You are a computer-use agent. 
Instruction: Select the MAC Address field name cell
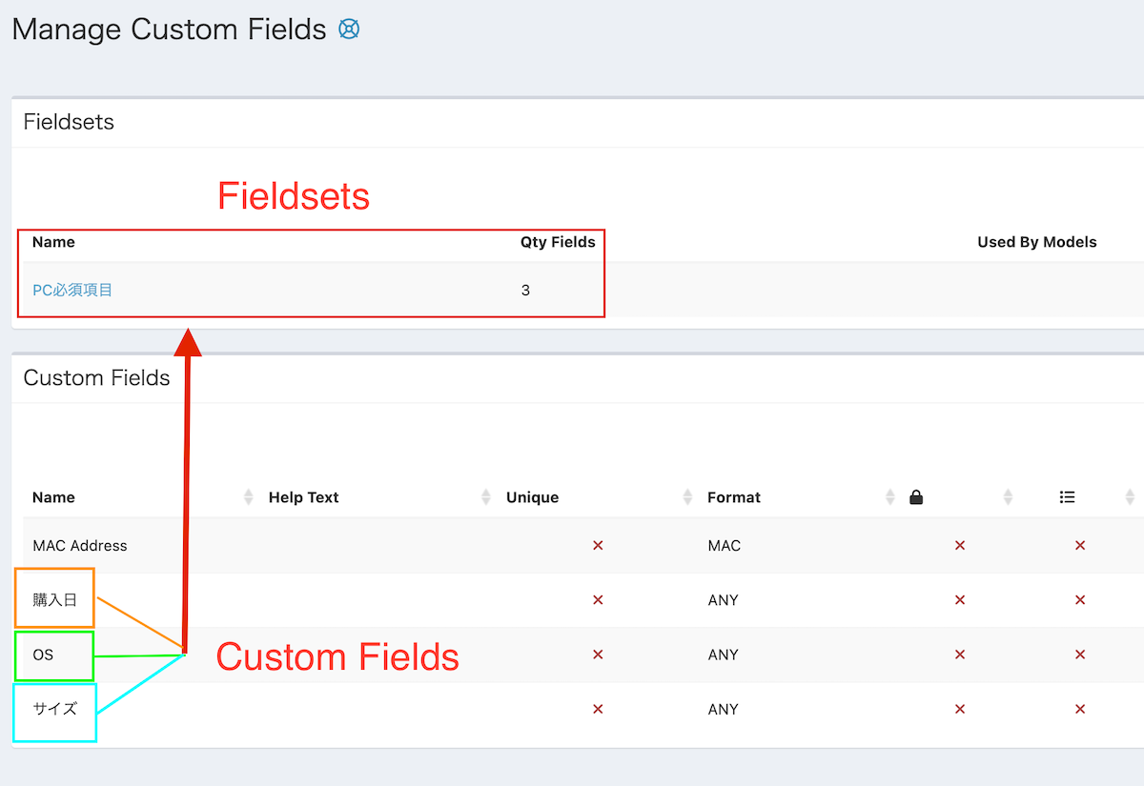[x=79, y=546]
